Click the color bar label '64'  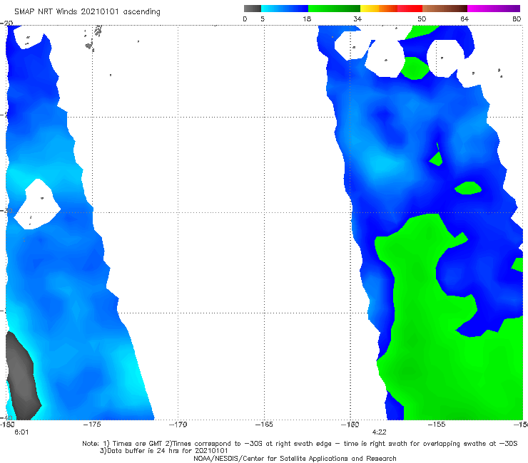(x=464, y=19)
